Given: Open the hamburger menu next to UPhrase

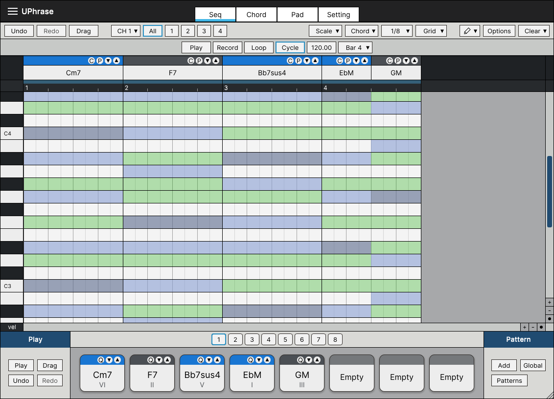Looking at the screenshot, I should (13, 11).
